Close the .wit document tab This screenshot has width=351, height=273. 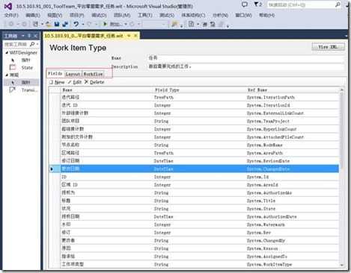coord(135,36)
